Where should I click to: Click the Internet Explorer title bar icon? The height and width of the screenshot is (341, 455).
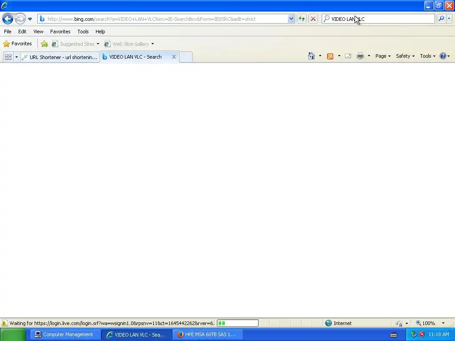pos(4,5)
